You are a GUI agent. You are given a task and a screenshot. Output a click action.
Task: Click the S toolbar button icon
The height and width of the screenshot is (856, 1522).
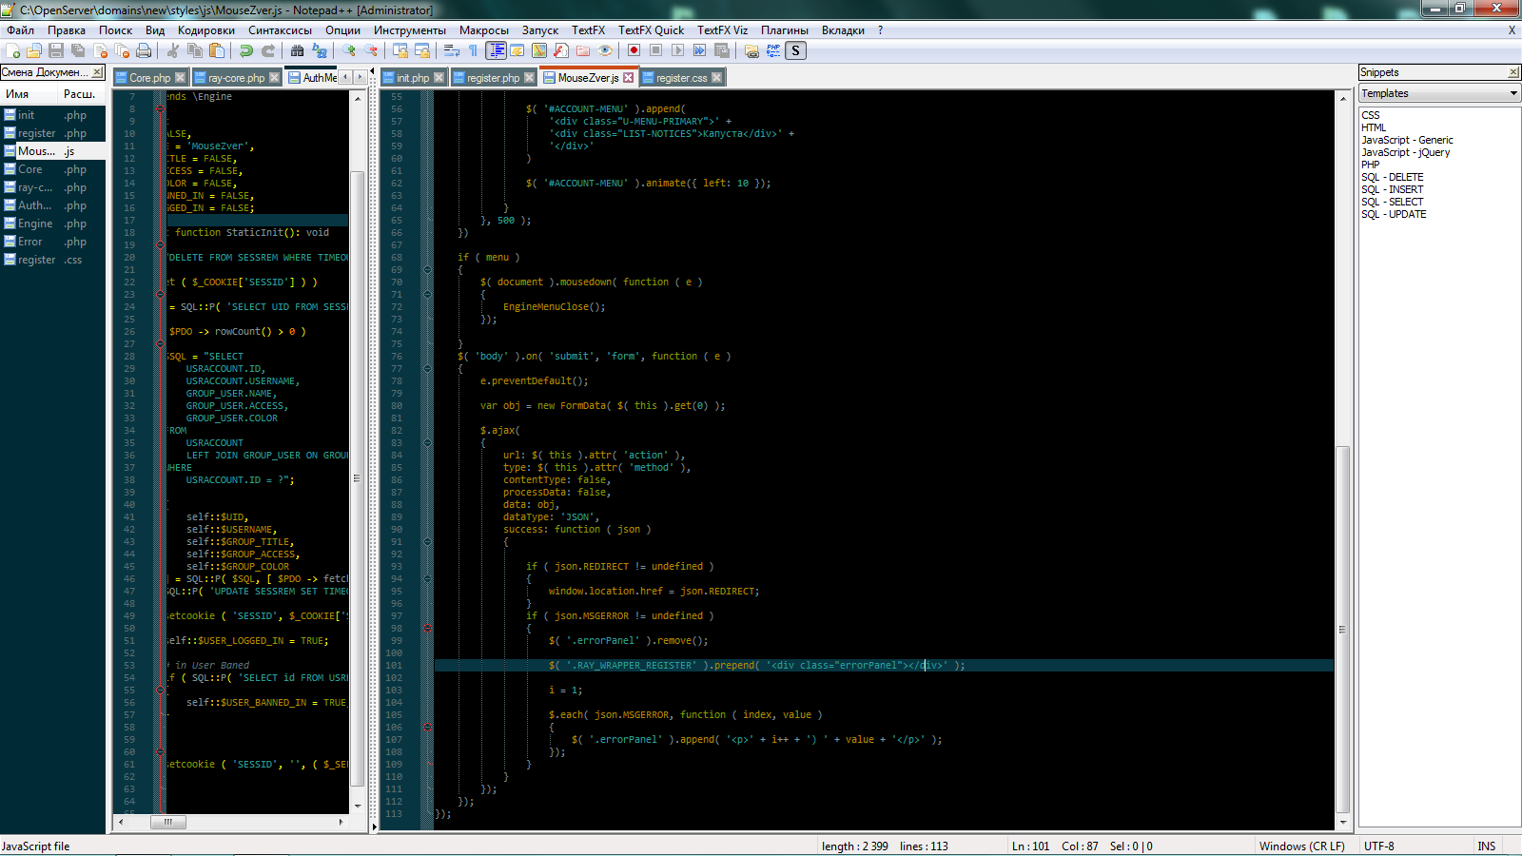click(x=796, y=50)
